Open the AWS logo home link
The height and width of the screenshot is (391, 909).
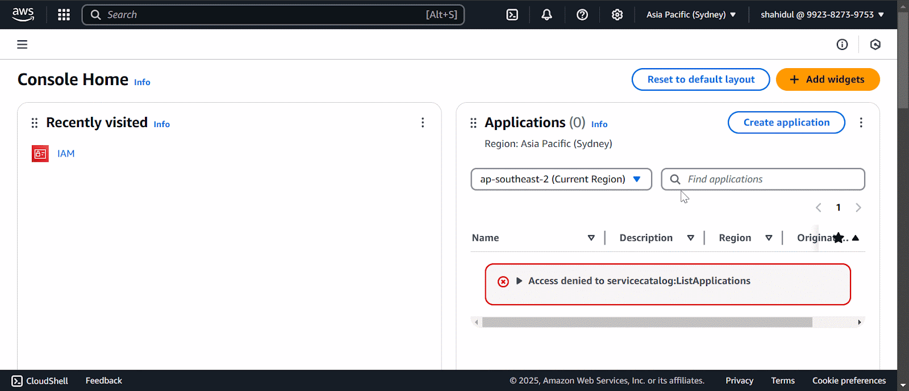tap(23, 15)
